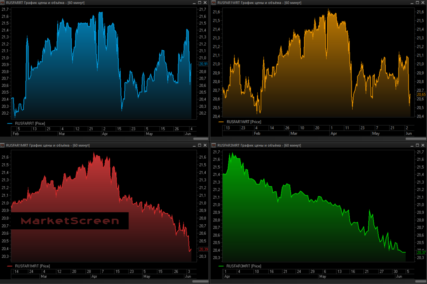427x284 pixels.
Task: Maximize the RUSFAR1WRT chart window
Action: coord(418,2)
